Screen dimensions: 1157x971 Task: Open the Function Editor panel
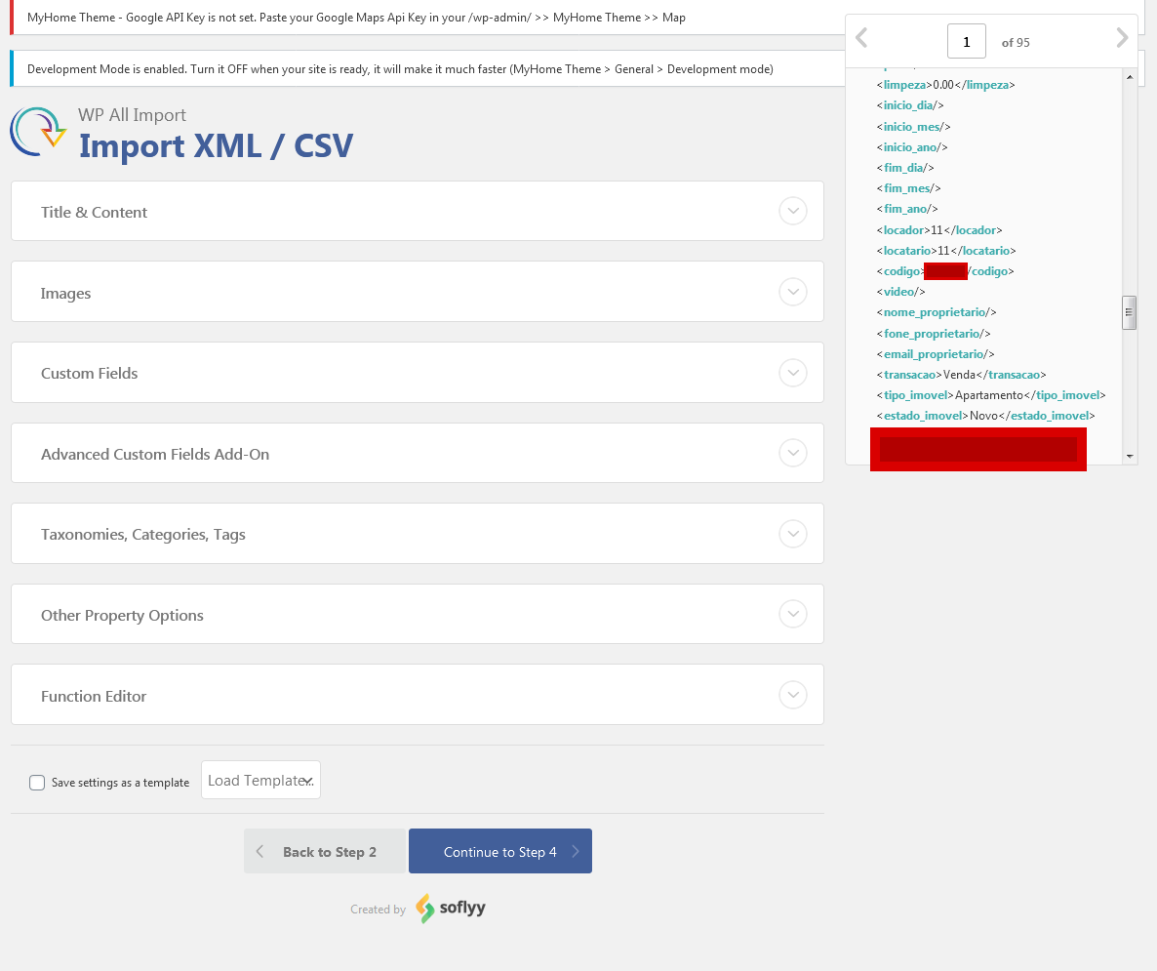coord(793,695)
